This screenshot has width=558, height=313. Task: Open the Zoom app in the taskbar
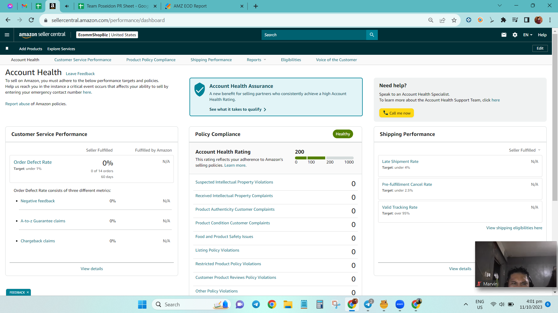[400, 304]
